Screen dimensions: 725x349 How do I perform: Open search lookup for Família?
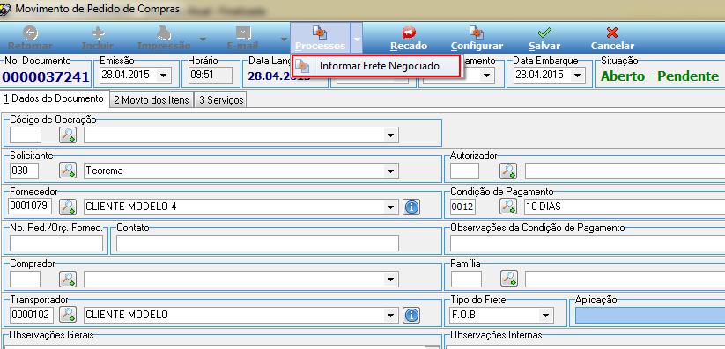[509, 278]
